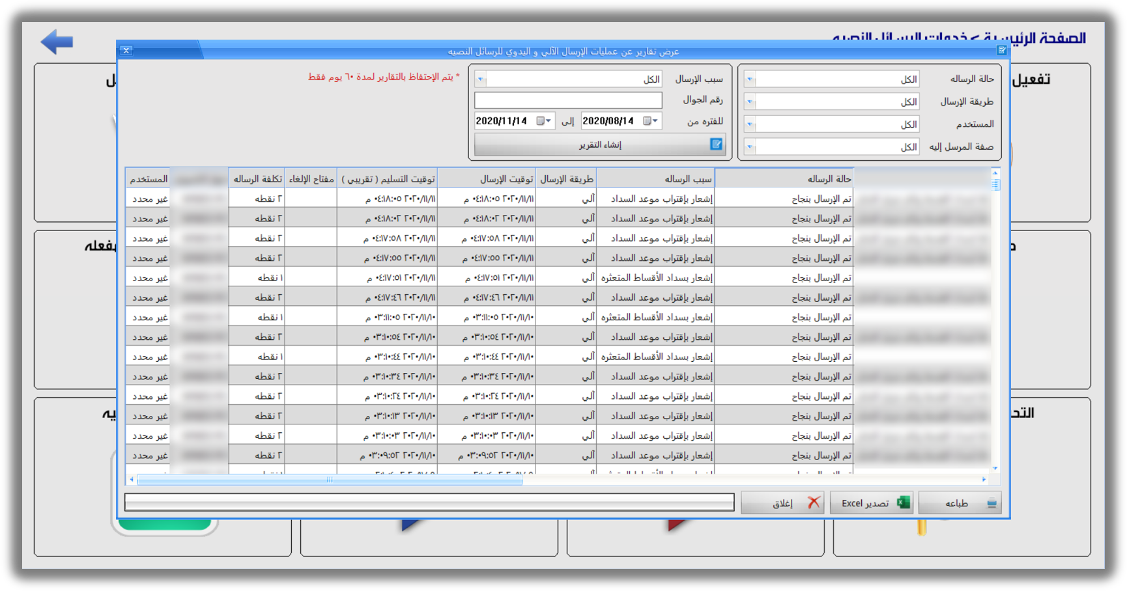Image resolution: width=1127 pixels, height=591 pixels.
Task: Select إشعار بسداد الأقساط المتعثره in ٠٤:١٧:٥١ row
Action: [x=655, y=278]
